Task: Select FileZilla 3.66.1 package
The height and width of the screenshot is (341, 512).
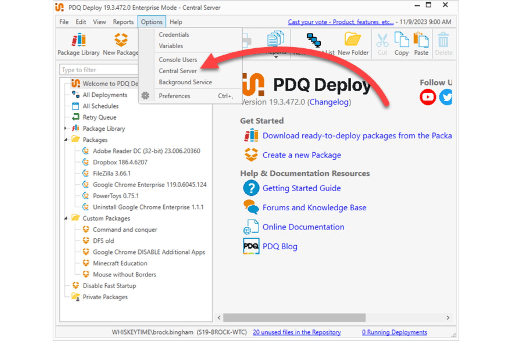Action: pos(112,173)
